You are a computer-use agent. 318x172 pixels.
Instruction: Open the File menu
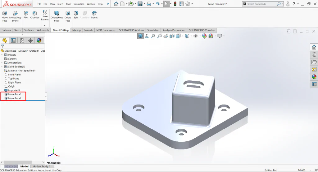tap(39, 4)
